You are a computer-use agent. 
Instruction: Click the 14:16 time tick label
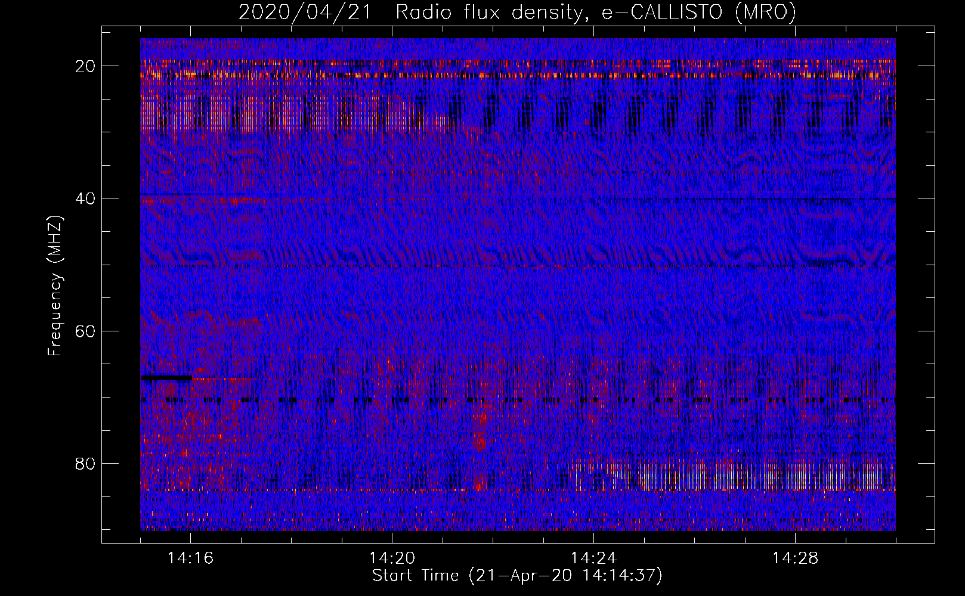tap(190, 558)
